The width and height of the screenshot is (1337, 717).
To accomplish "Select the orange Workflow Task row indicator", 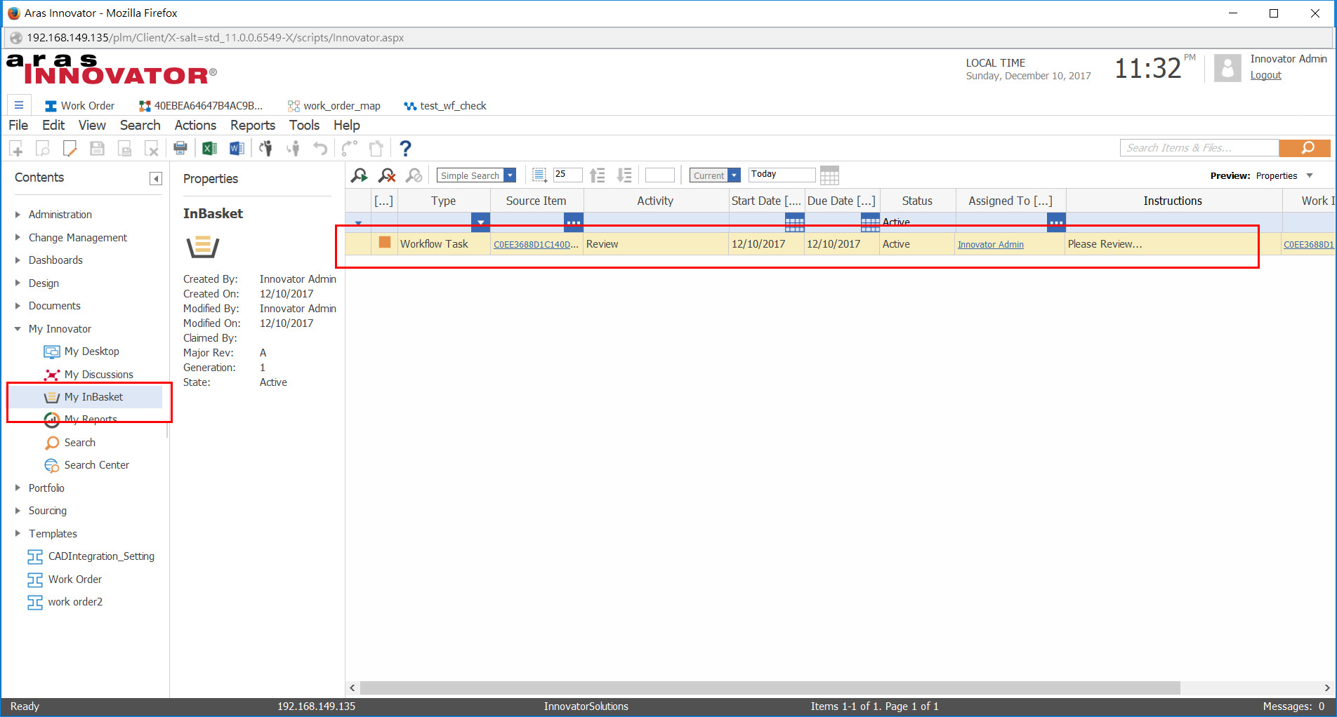I will tap(385, 243).
